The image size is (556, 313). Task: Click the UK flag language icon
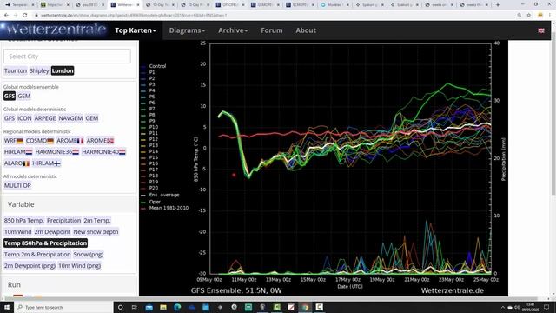[541, 30]
